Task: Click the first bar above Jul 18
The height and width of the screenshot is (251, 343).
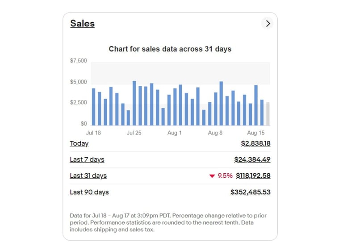Action: click(x=93, y=107)
